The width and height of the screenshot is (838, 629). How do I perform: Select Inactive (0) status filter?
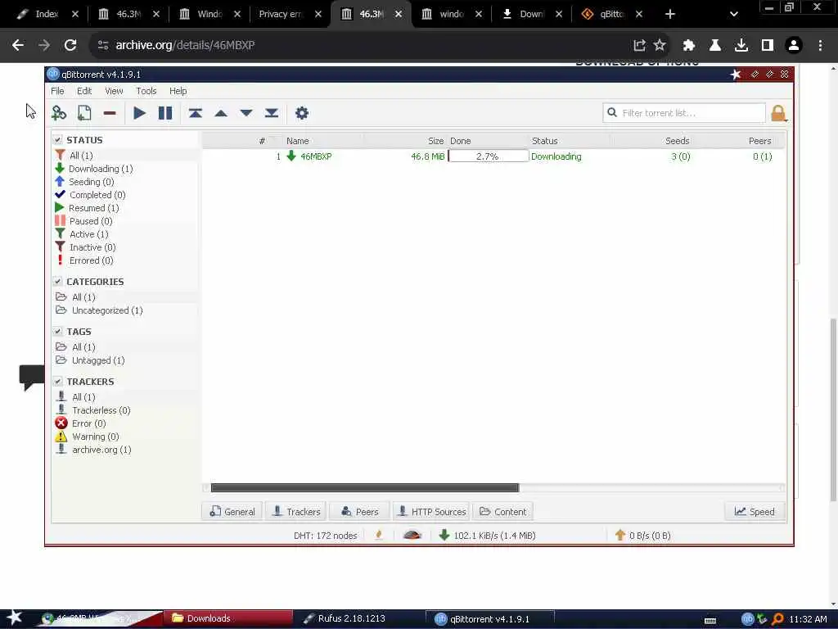pos(92,247)
